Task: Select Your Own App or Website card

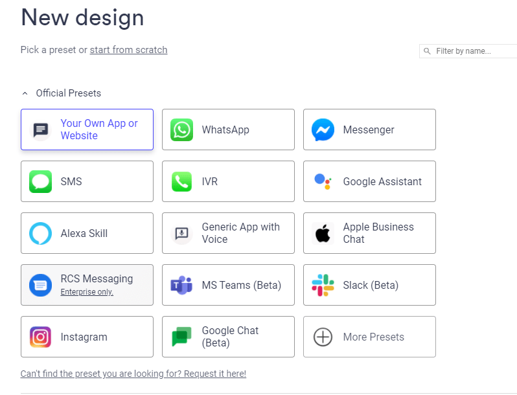Action: tap(87, 130)
